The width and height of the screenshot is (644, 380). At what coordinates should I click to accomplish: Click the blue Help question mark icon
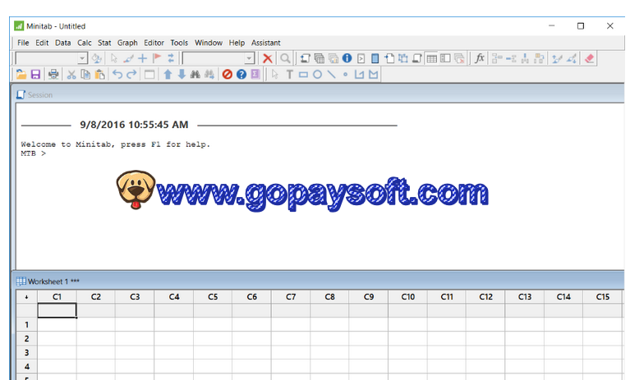(x=241, y=74)
